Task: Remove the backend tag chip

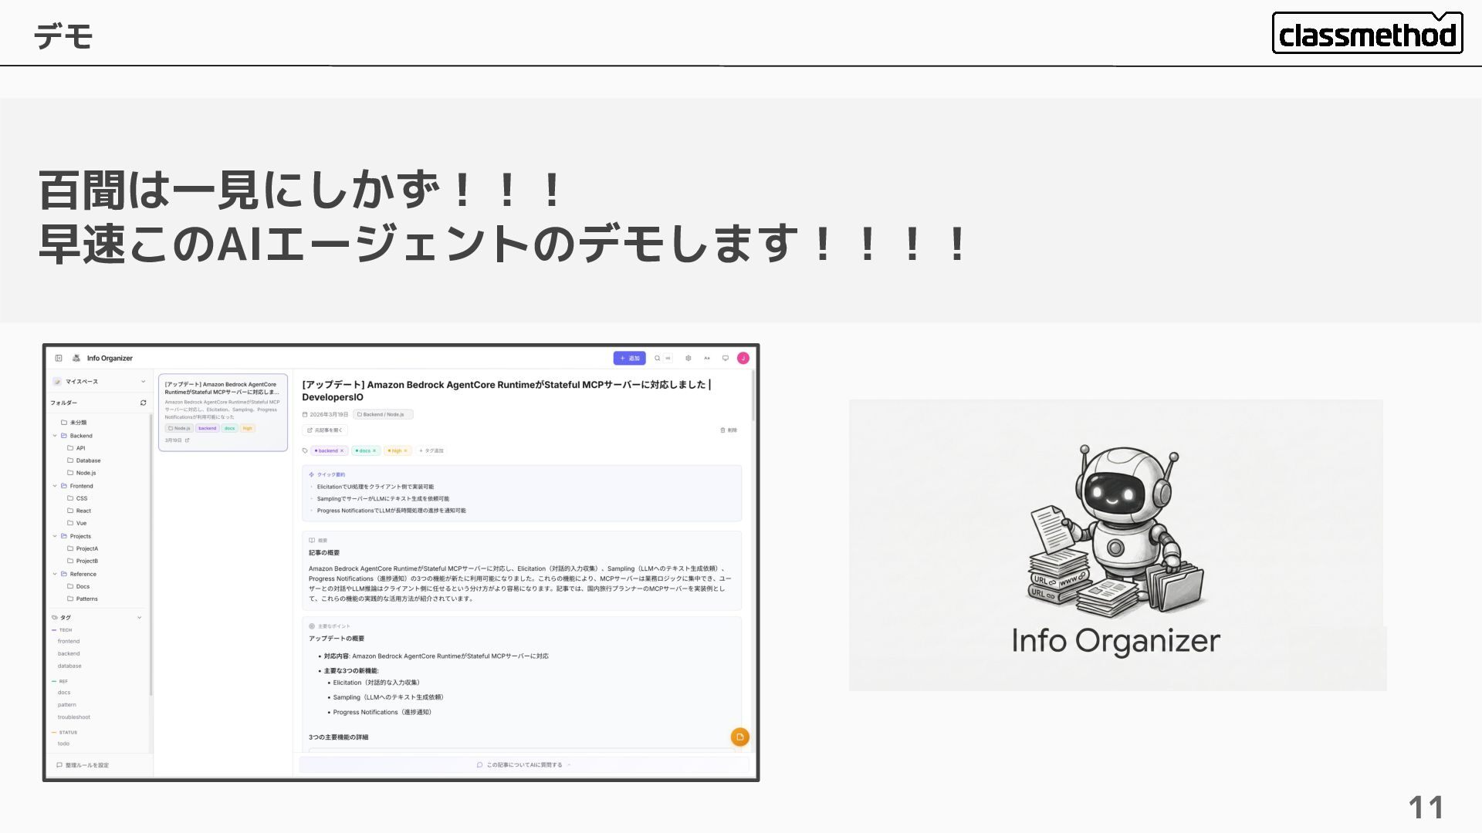Action: 342,450
